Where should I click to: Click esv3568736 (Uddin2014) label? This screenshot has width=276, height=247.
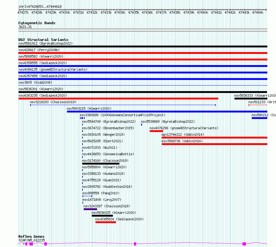click(x=182, y=141)
